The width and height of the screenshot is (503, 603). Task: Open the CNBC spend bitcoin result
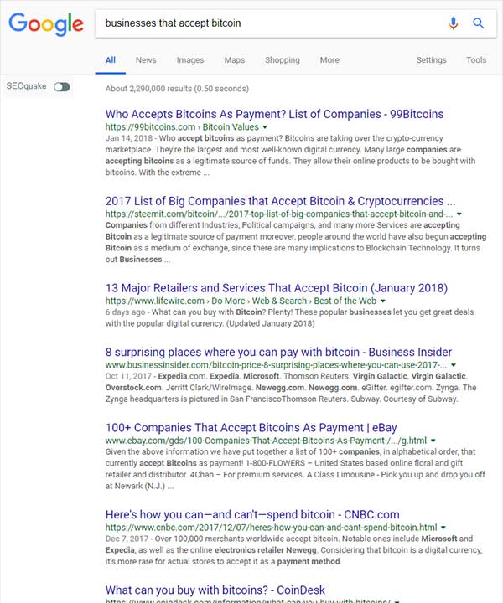point(252,514)
